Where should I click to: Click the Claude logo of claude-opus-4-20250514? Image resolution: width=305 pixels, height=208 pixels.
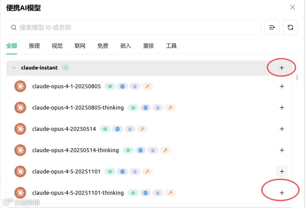pos(20,129)
